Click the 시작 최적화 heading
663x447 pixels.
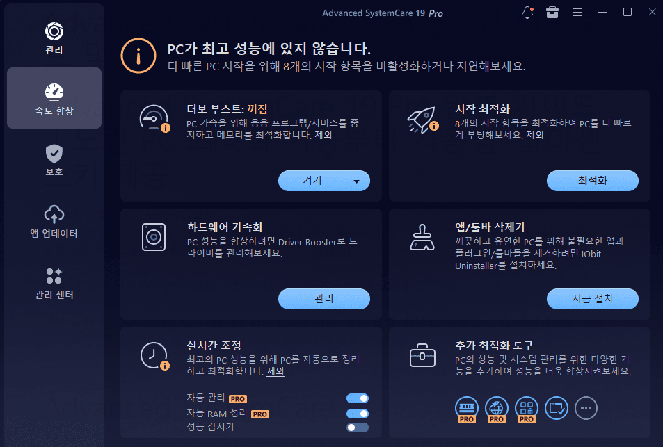pyautogui.click(x=482, y=109)
